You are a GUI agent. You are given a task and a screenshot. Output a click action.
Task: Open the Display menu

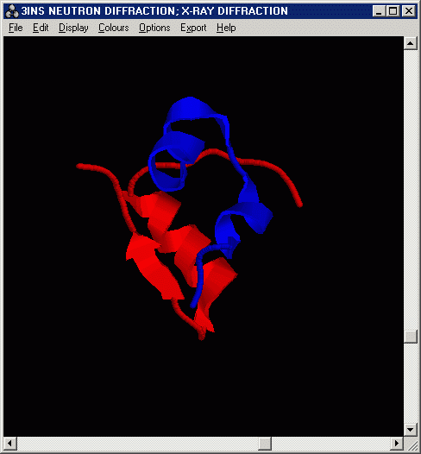(73, 28)
